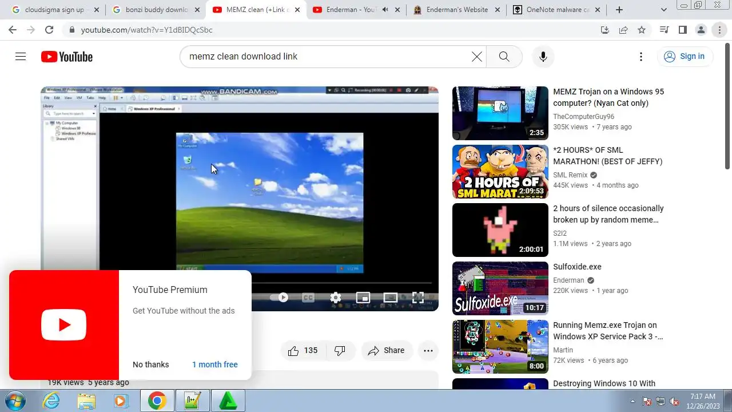Viewport: 732px width, 412px height.
Task: Start voice search with the microphone
Action: click(543, 56)
